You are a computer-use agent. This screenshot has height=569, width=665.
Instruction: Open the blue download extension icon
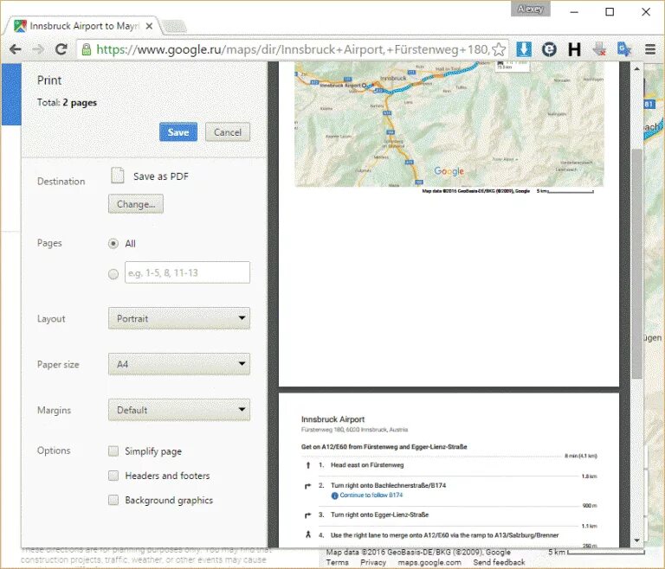pyautogui.click(x=524, y=49)
